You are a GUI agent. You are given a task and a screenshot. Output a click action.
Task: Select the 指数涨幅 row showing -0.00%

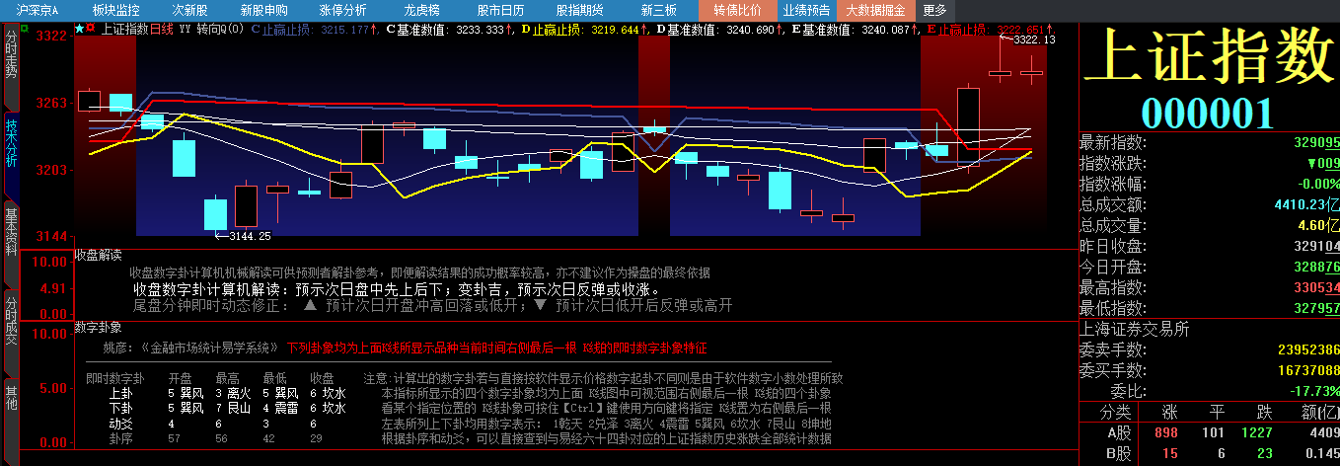[x=1209, y=185]
